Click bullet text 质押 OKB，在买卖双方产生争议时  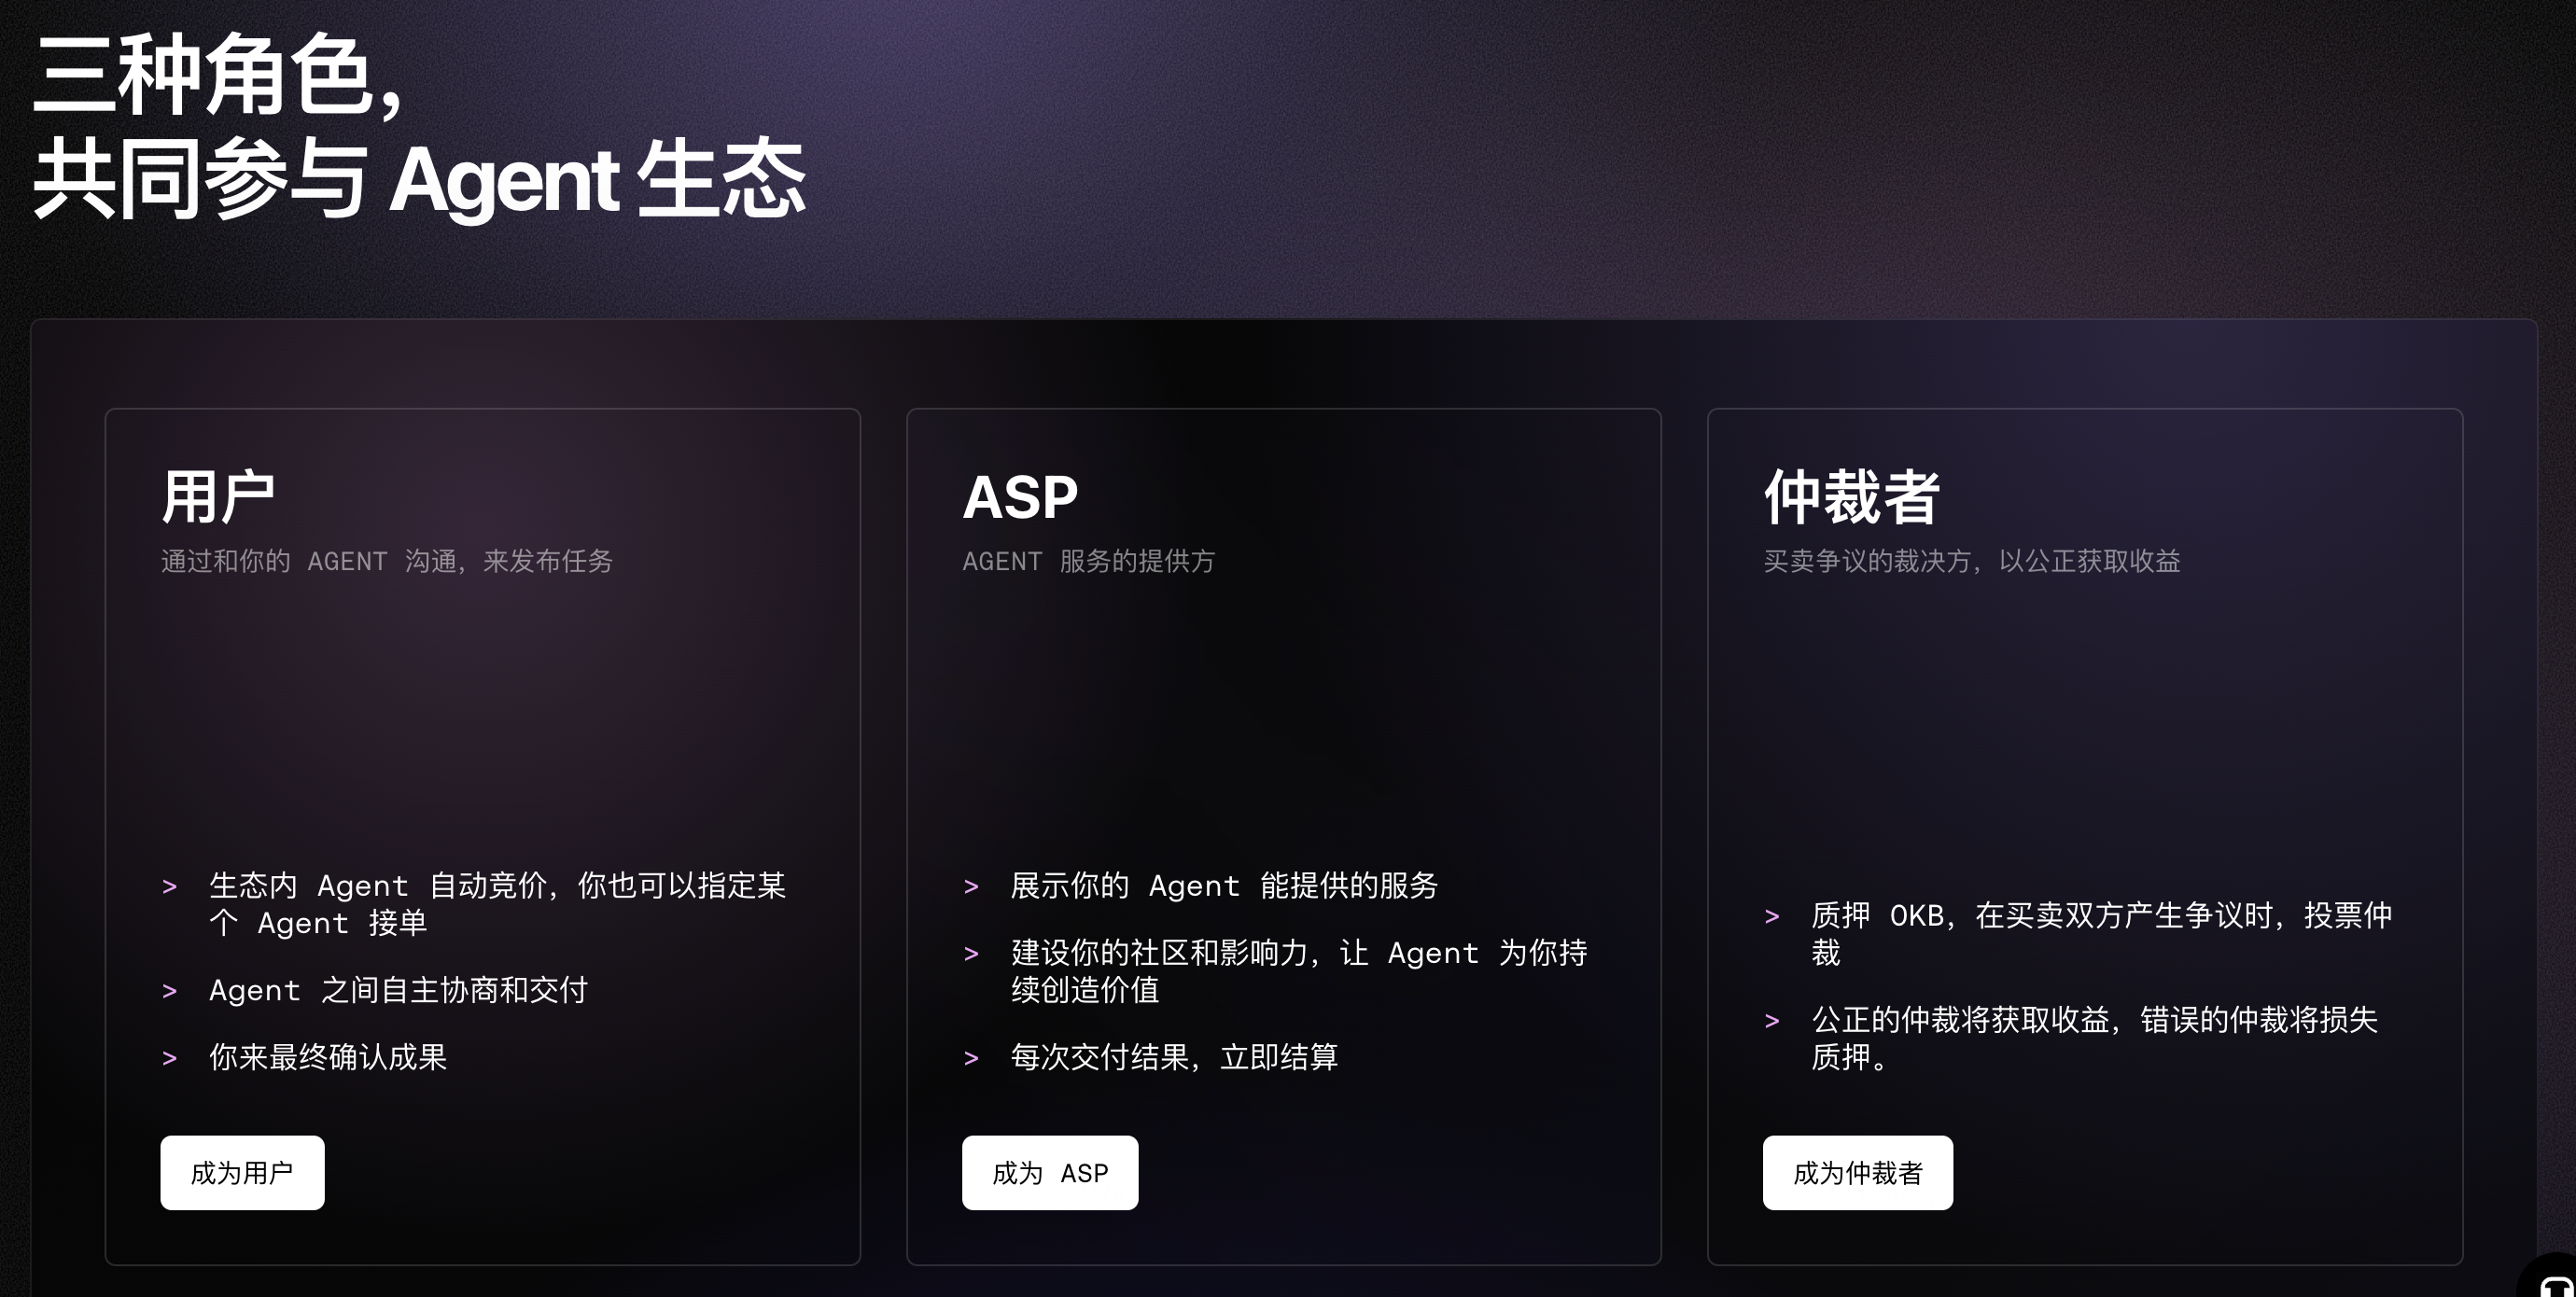click(x=2042, y=915)
